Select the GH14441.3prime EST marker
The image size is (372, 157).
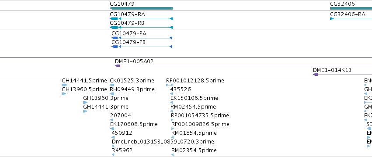[x=85, y=111]
